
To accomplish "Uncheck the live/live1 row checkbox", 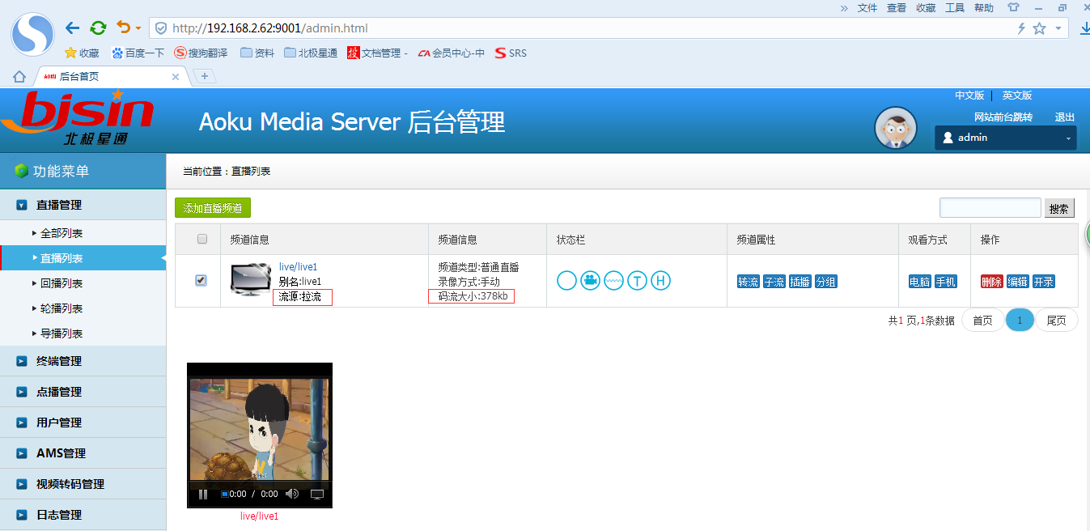I will click(x=201, y=280).
